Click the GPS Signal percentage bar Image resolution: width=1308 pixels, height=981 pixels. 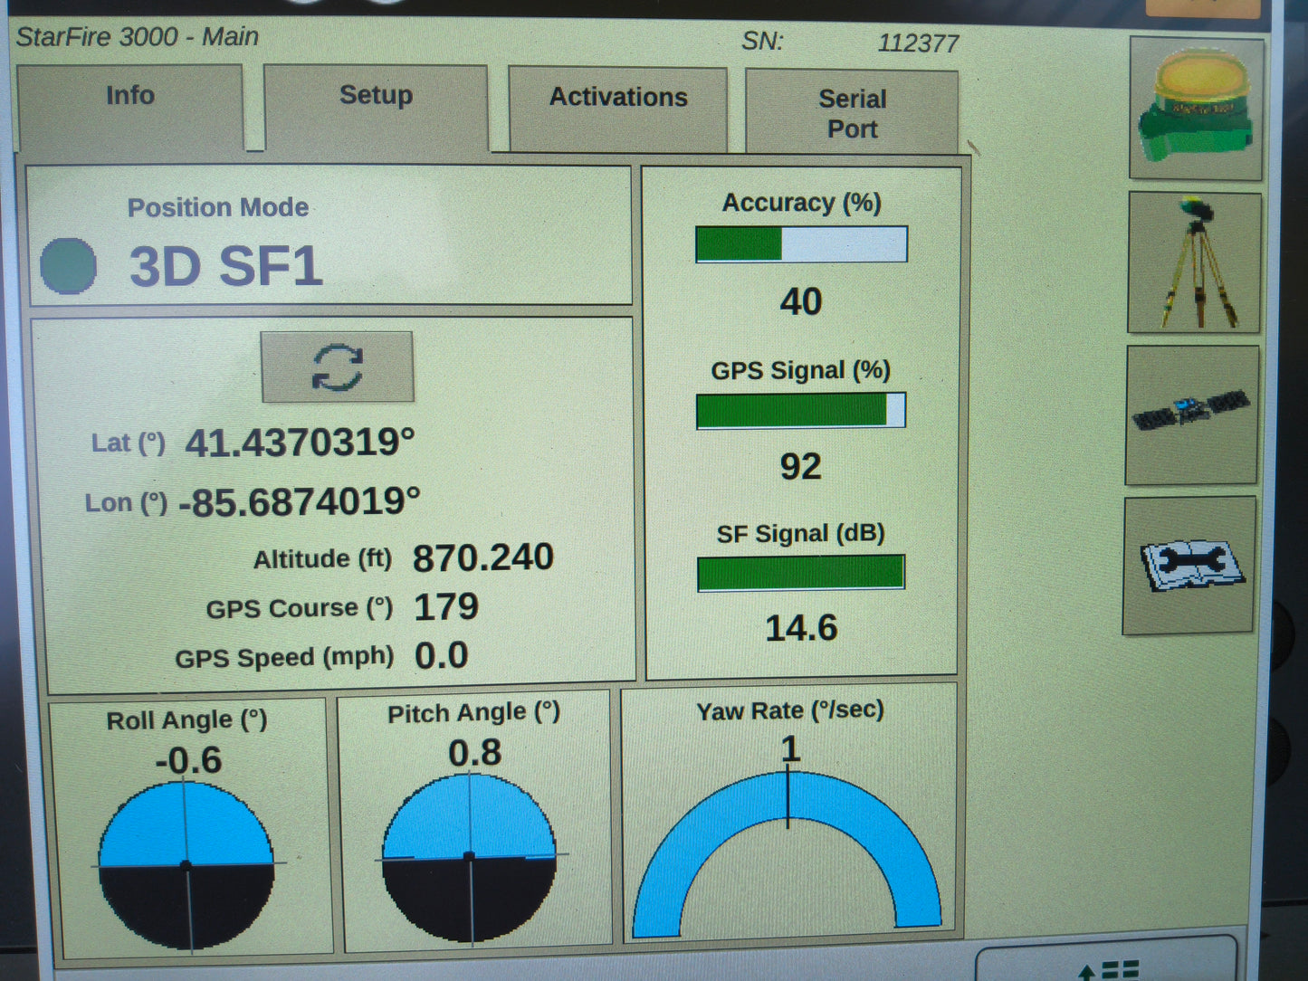(x=800, y=411)
